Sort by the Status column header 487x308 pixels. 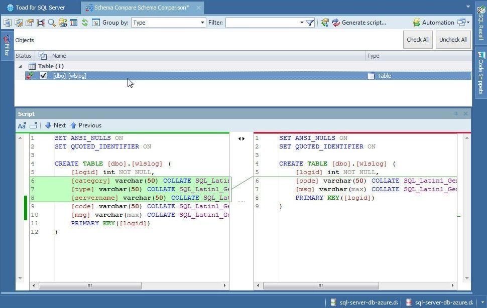(x=24, y=56)
